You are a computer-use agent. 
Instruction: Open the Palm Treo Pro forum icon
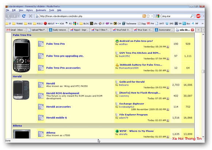(x=41, y=44)
